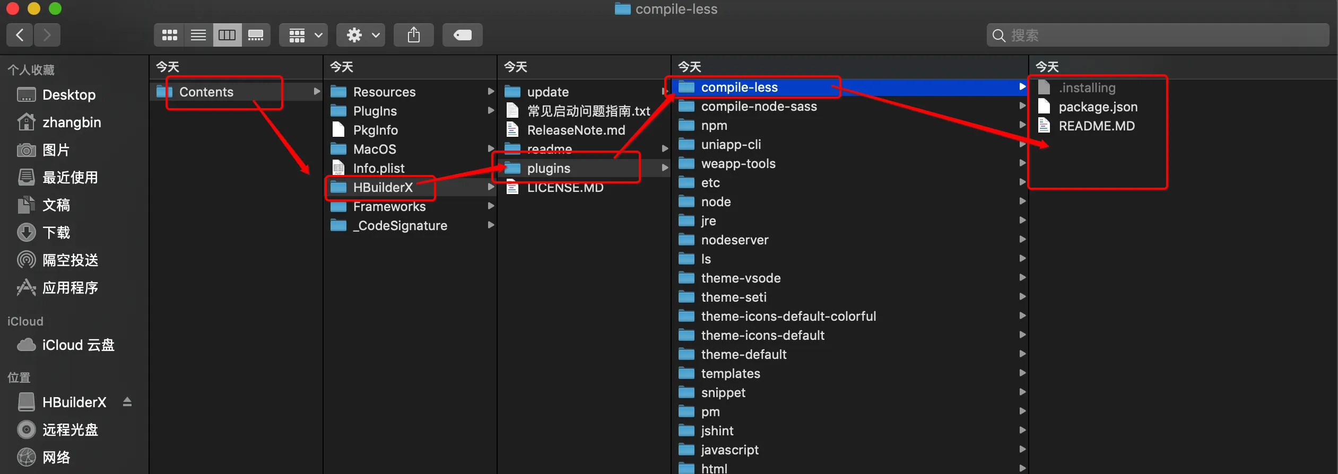Screen dimensions: 1338x474
Task: Expand the nodeserver folder arrow
Action: point(1022,239)
